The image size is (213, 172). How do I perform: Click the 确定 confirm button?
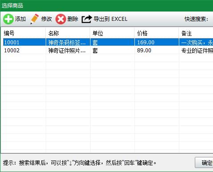pos(204,163)
